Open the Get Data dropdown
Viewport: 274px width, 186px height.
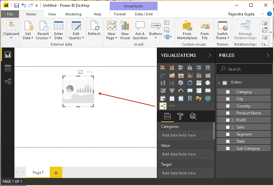(x=29, y=36)
